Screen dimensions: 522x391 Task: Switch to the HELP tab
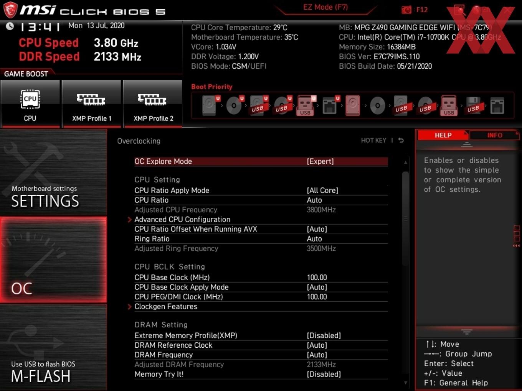[443, 135]
